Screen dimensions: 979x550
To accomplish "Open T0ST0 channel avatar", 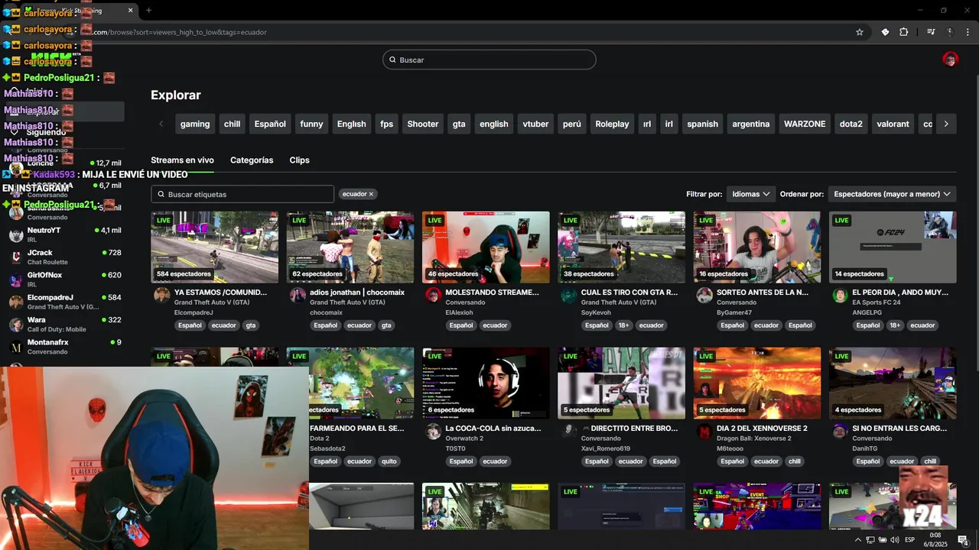I will tap(433, 431).
